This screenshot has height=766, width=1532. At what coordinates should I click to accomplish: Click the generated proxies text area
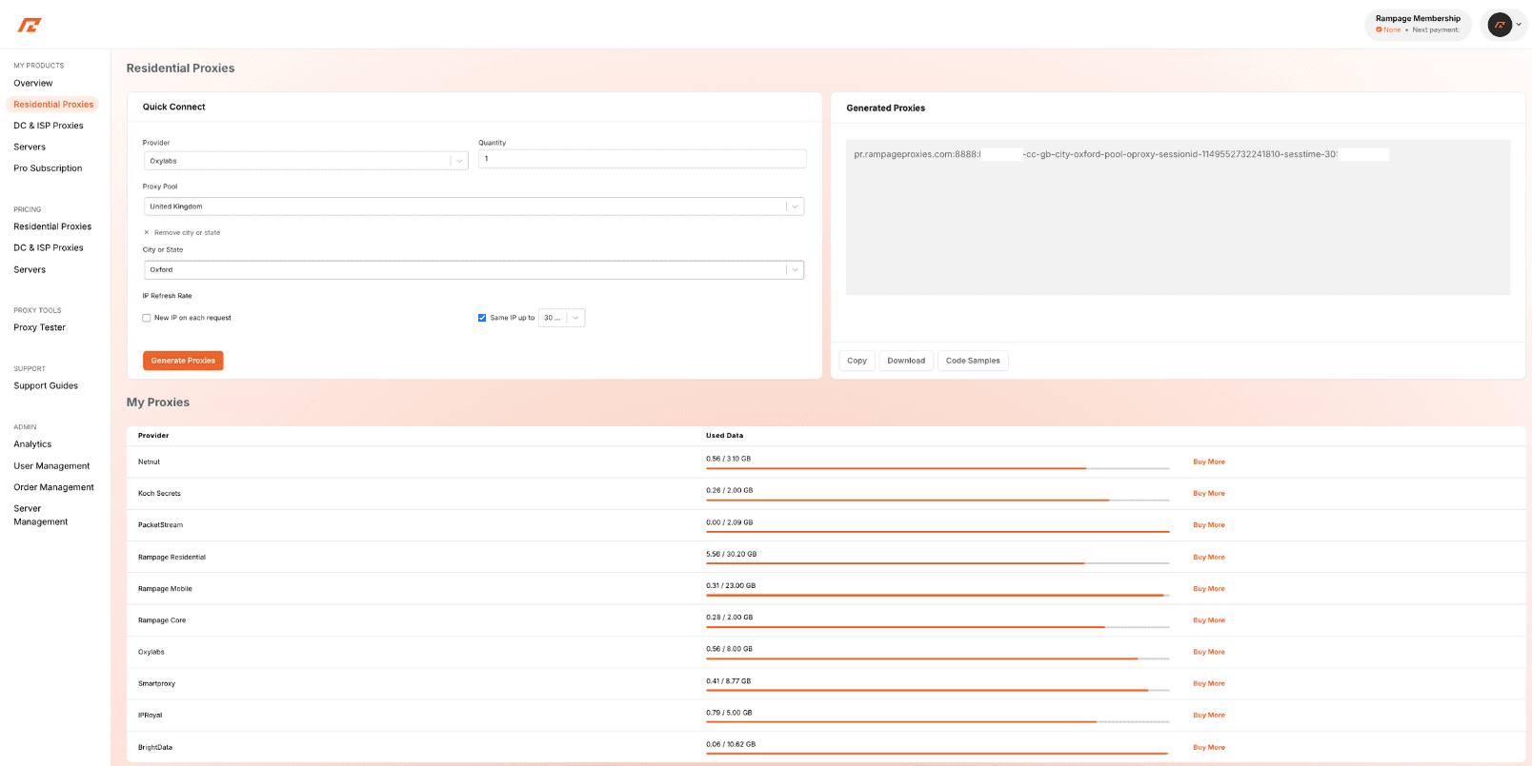1178,217
